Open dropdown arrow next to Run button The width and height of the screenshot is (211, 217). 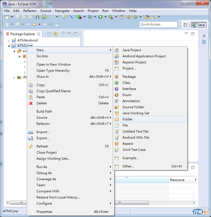105,17
